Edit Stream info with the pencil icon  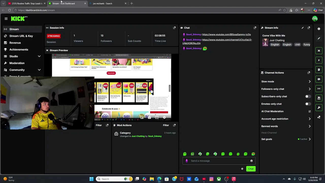pos(303,28)
